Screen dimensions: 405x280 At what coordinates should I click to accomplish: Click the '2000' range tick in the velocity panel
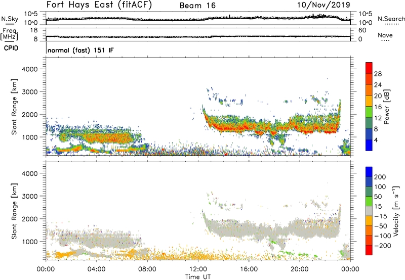pos(29,219)
